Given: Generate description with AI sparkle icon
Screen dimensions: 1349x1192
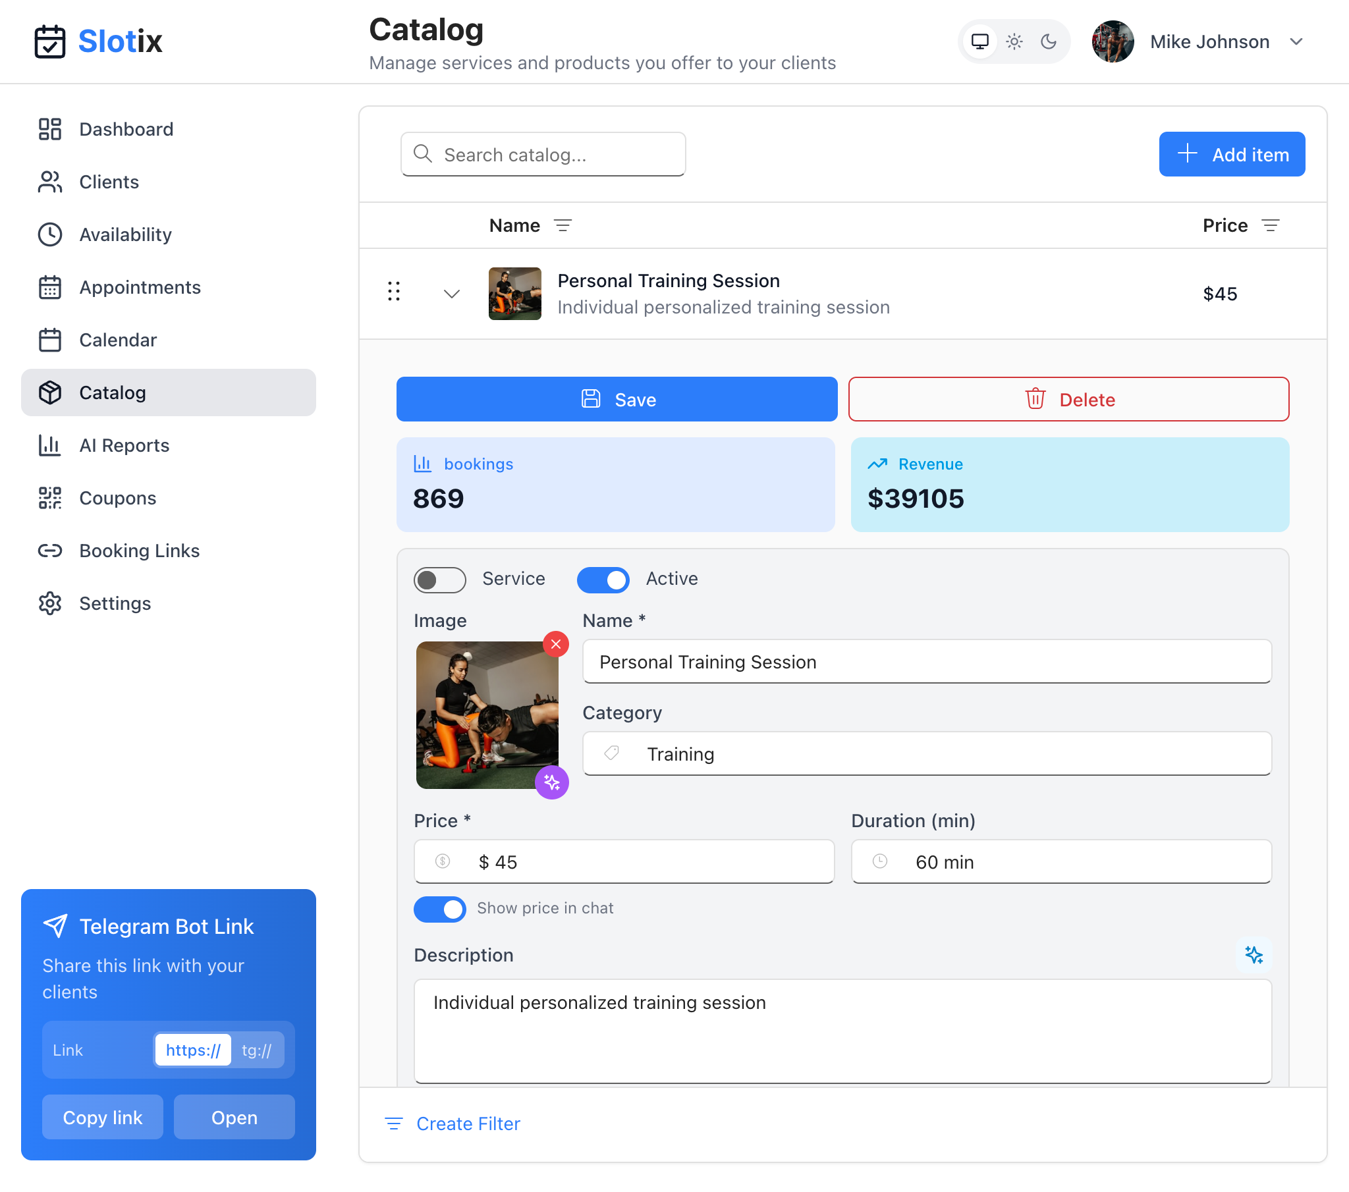Looking at the screenshot, I should (1253, 954).
